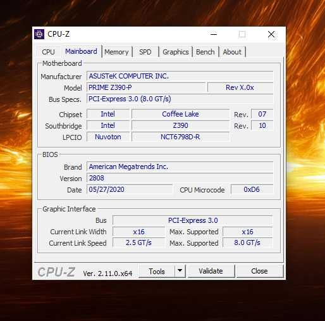Click the manufacturer field ASUSTeK COMPUTER INC.

180,76
